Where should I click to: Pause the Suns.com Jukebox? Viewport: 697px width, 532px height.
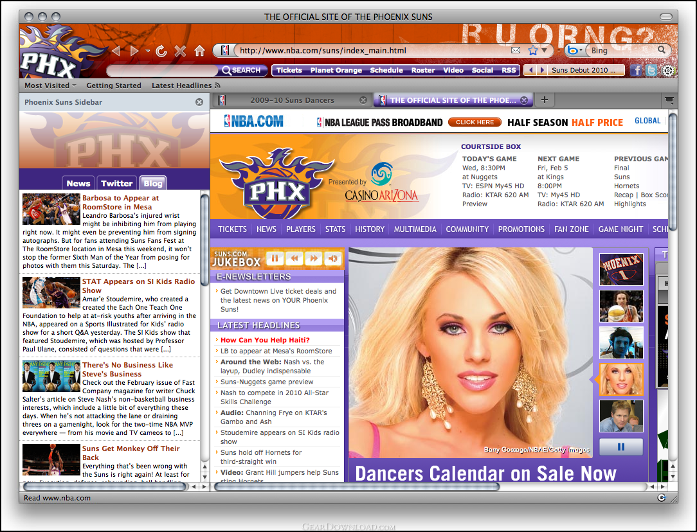(275, 258)
